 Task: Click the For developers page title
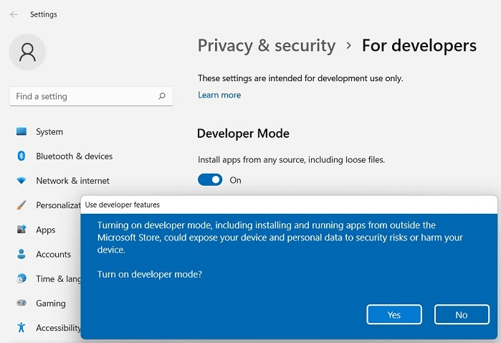tap(419, 45)
